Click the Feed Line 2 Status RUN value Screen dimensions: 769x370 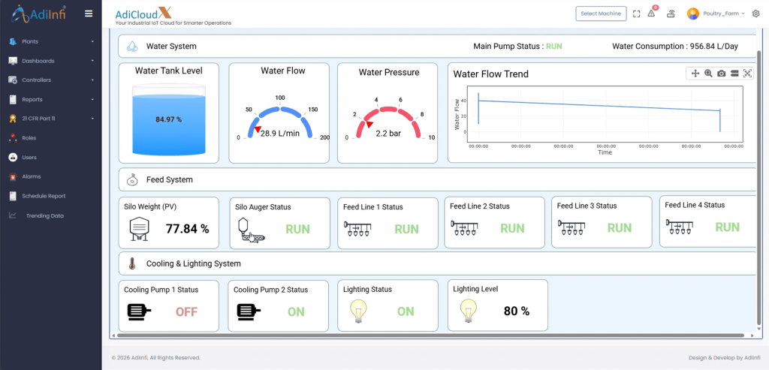pos(512,228)
